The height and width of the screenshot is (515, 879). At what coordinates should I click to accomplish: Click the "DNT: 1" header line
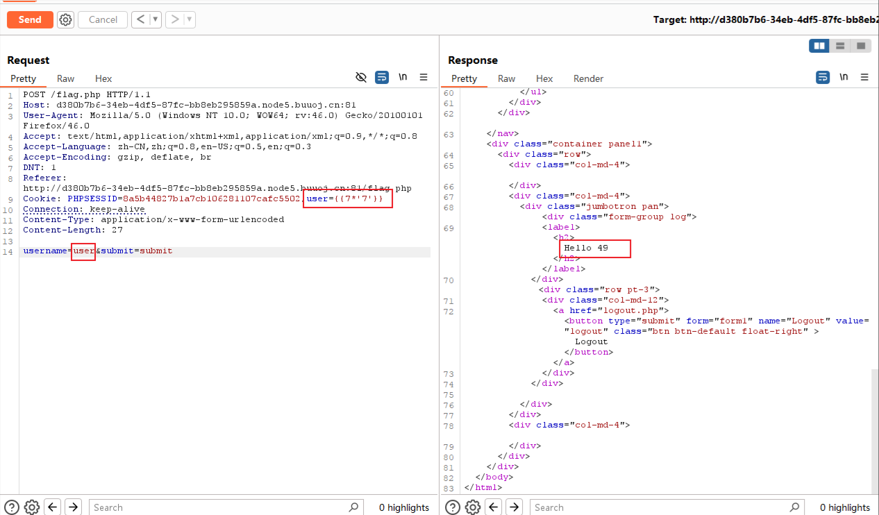click(x=40, y=167)
